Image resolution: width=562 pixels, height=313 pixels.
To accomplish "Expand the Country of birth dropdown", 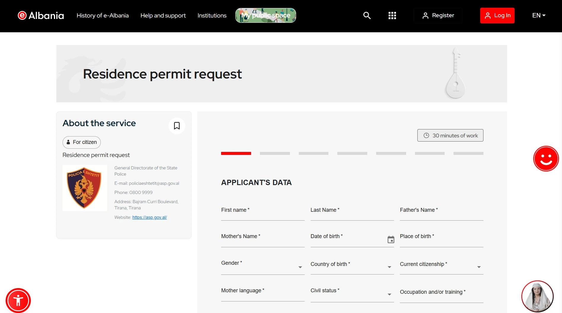I will click(x=352, y=267).
